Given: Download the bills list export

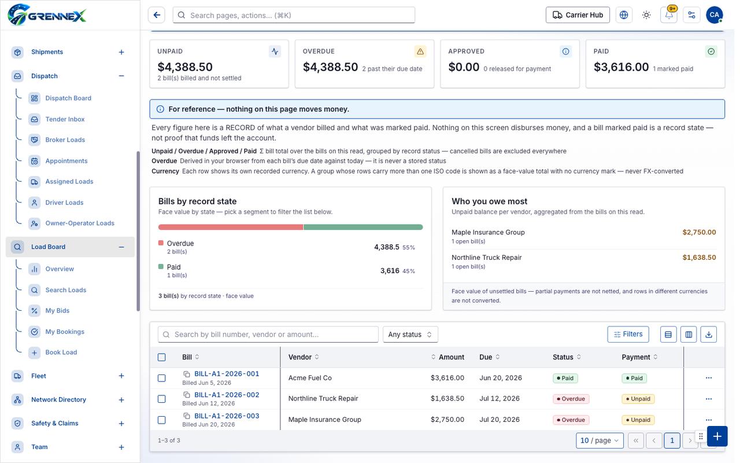Looking at the screenshot, I should pyautogui.click(x=709, y=335).
